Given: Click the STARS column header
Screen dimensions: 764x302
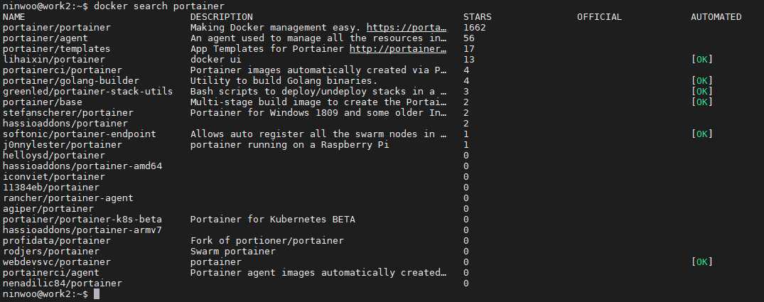Looking at the screenshot, I should click(478, 17).
